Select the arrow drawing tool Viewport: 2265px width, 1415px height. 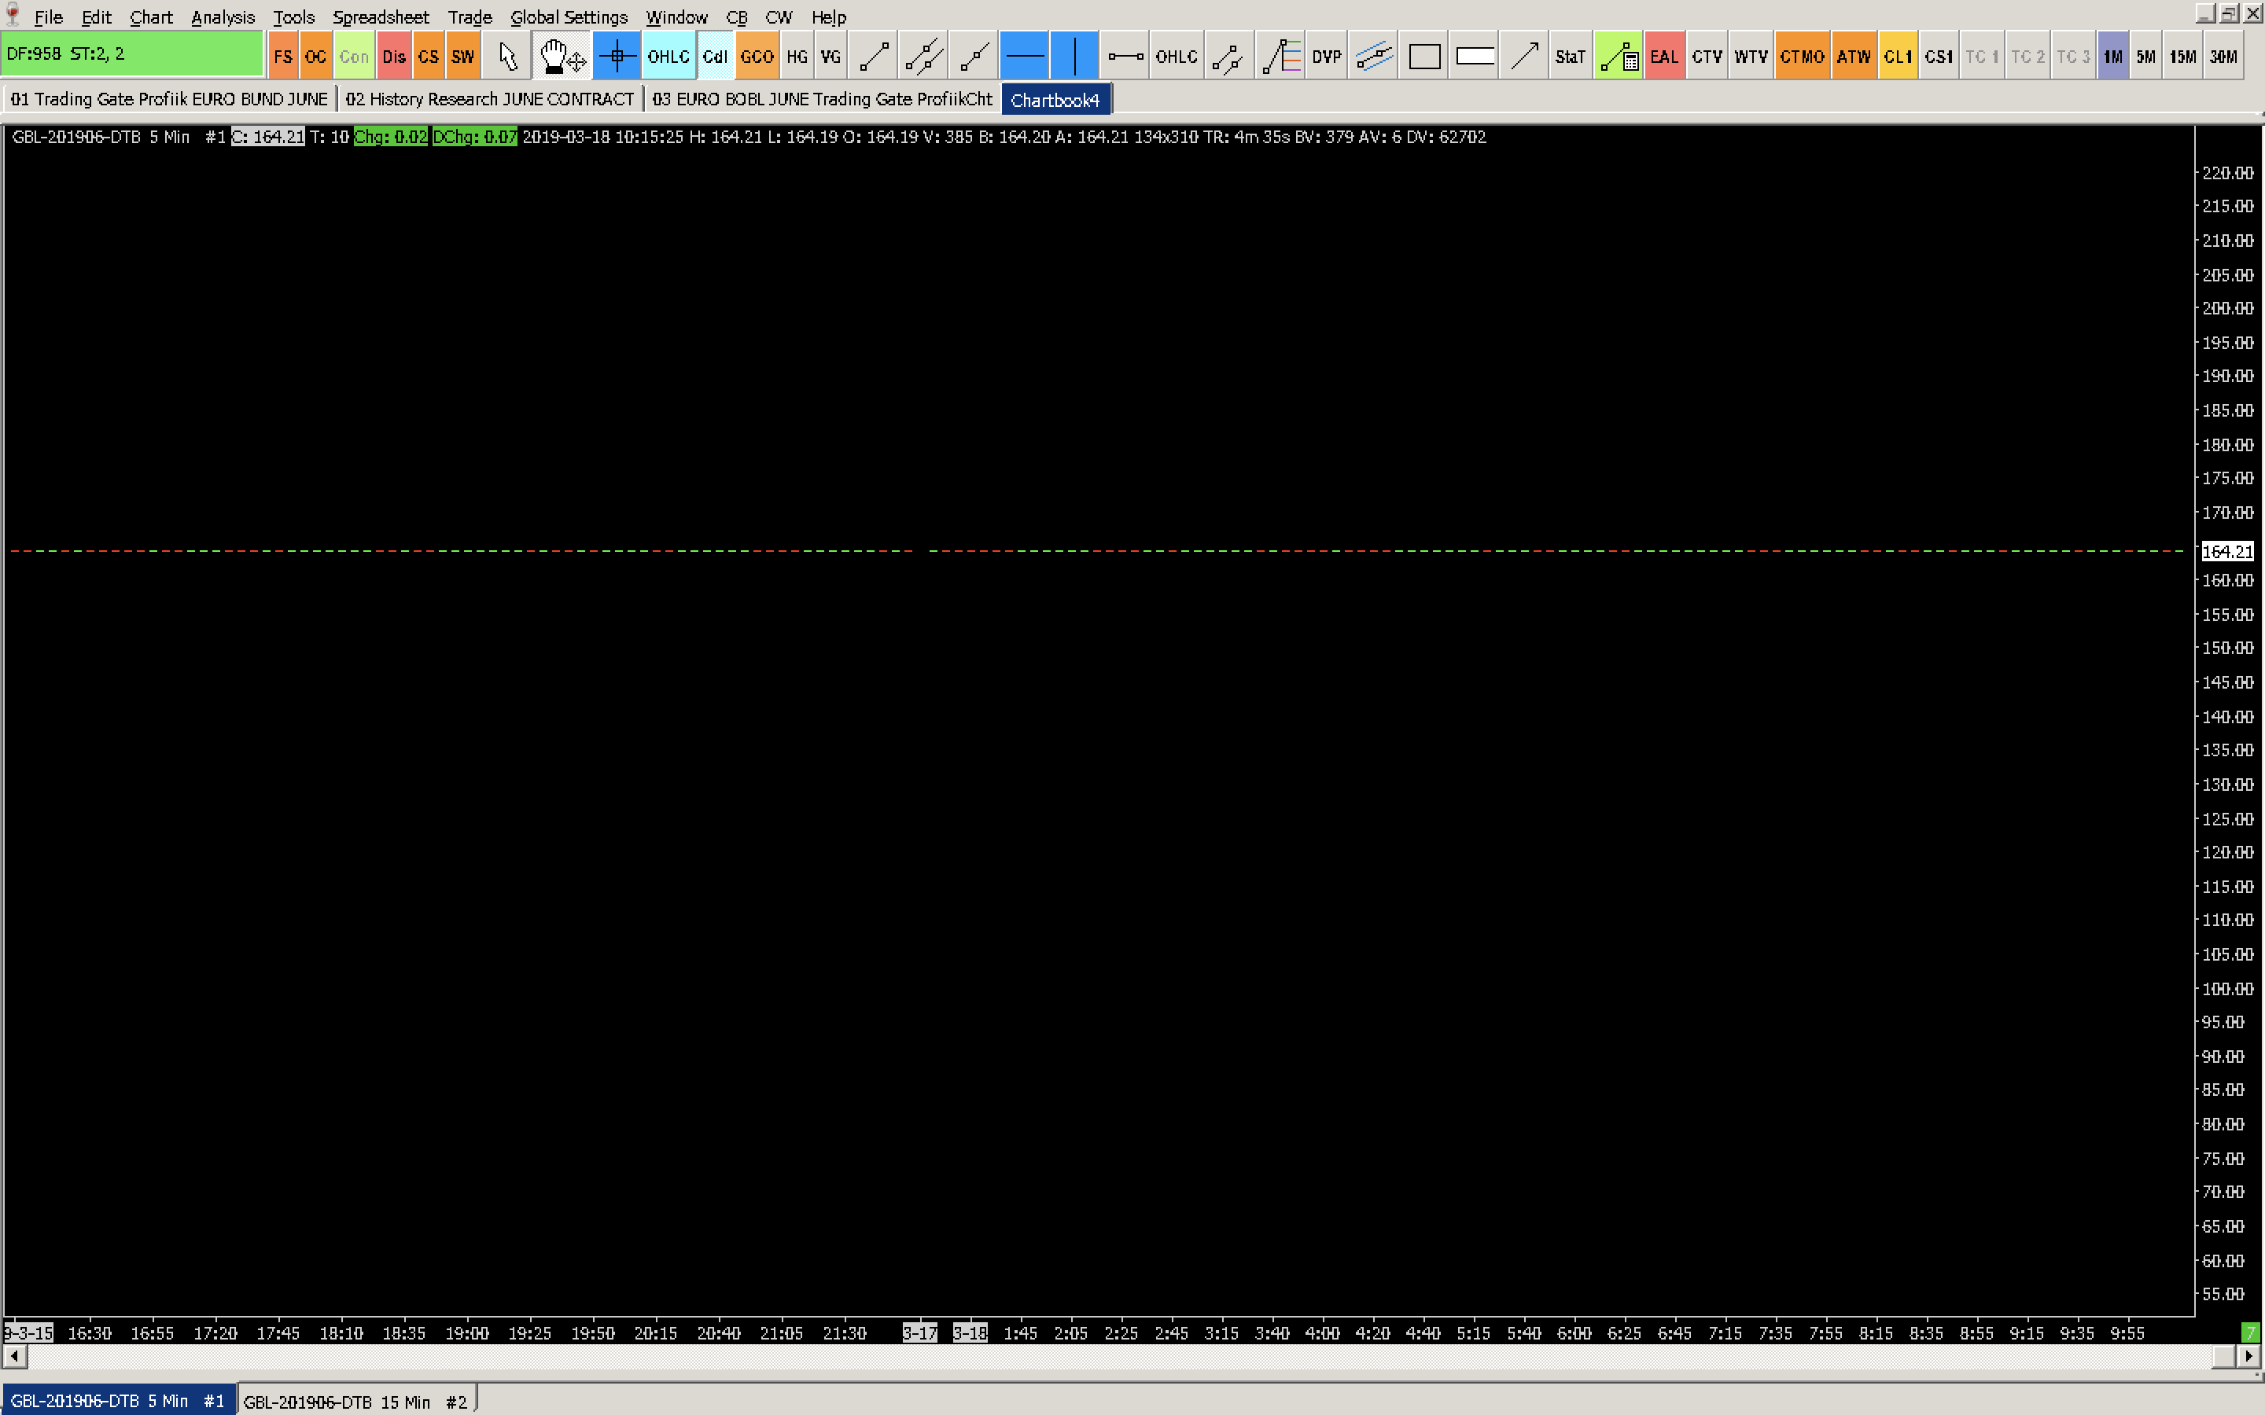tap(1525, 56)
